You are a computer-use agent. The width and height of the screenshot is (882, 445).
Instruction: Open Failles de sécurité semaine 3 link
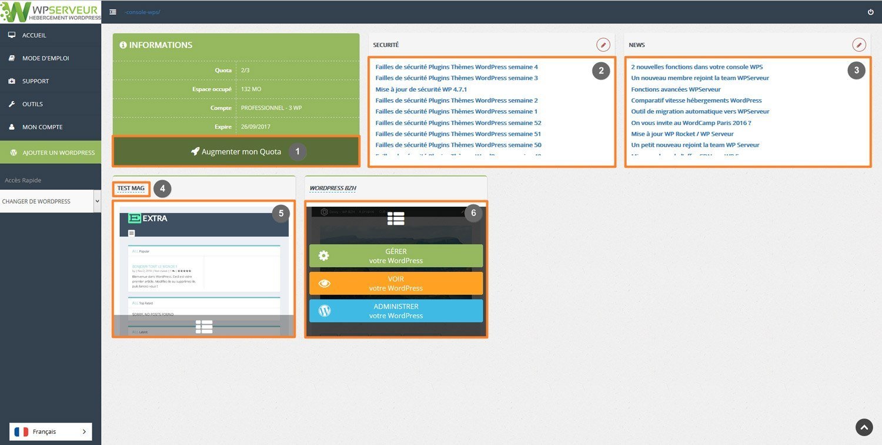coord(457,78)
